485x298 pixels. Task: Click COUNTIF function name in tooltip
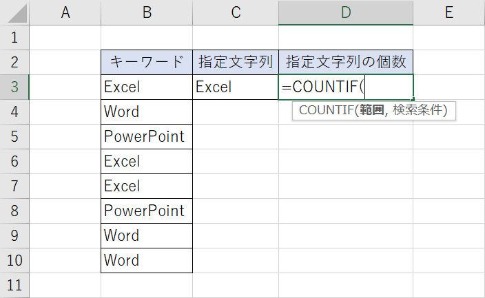[327, 110]
